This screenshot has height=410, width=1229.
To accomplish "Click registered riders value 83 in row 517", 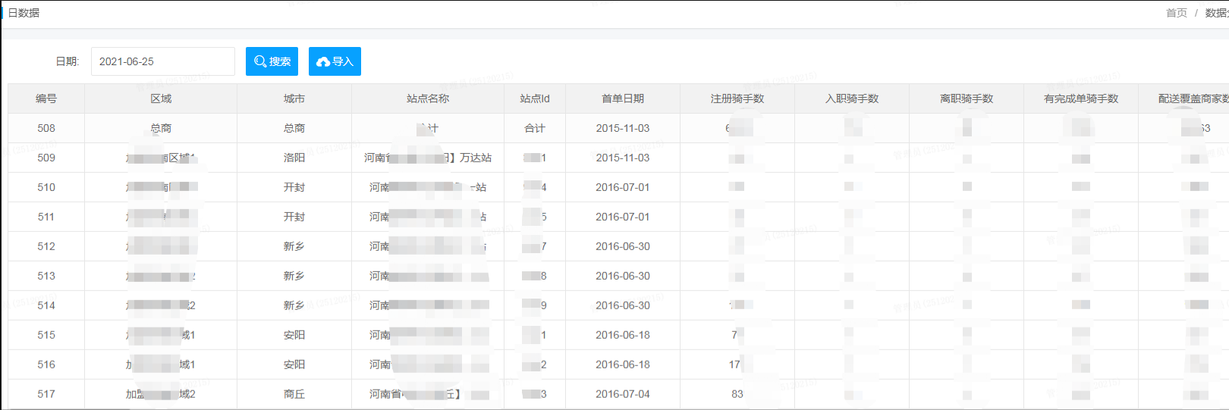I will click(x=737, y=394).
